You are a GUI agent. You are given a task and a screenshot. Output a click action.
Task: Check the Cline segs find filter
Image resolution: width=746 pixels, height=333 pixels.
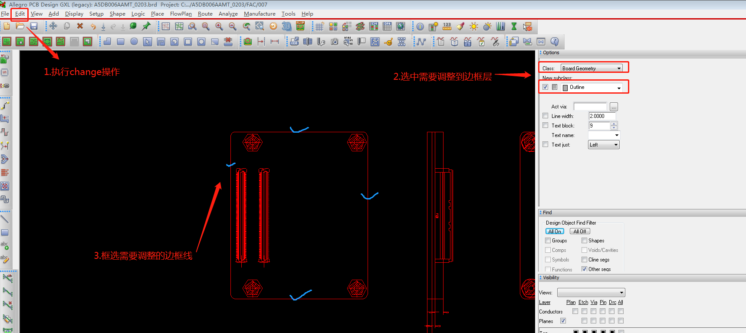pyautogui.click(x=585, y=260)
